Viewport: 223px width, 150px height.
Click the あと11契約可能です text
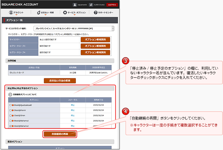click(48, 40)
